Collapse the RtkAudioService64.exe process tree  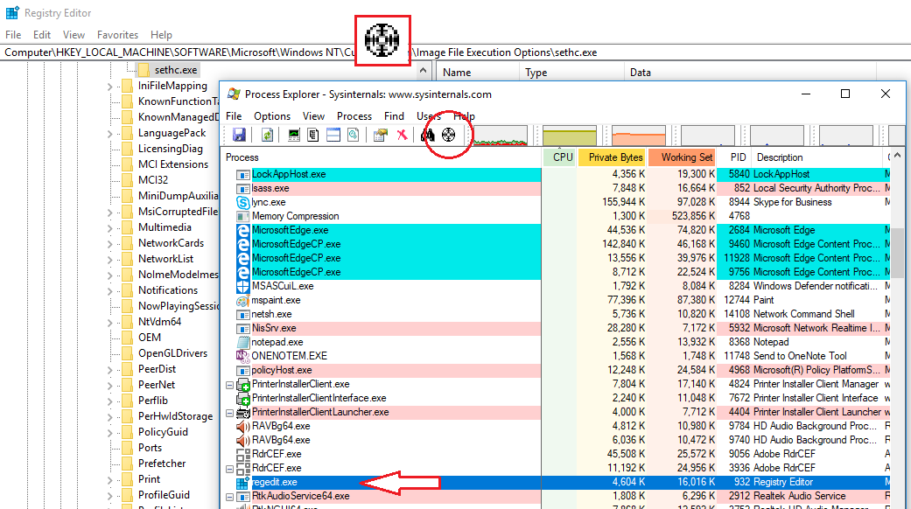pyautogui.click(x=230, y=497)
